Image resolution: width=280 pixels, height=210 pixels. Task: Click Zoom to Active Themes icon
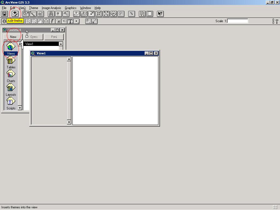84,14
